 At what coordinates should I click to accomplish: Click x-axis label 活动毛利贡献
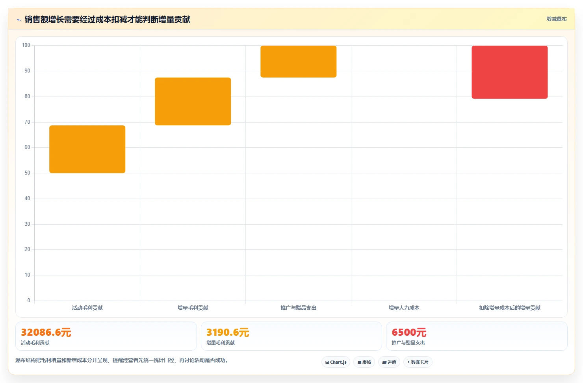pos(87,308)
